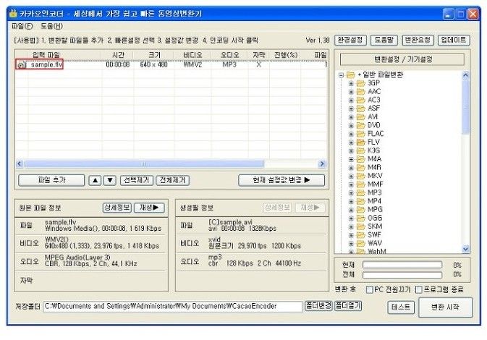Image resolution: width=487 pixels, height=340 pixels.
Task: Click the MPG folder icon
Action: 360,210
